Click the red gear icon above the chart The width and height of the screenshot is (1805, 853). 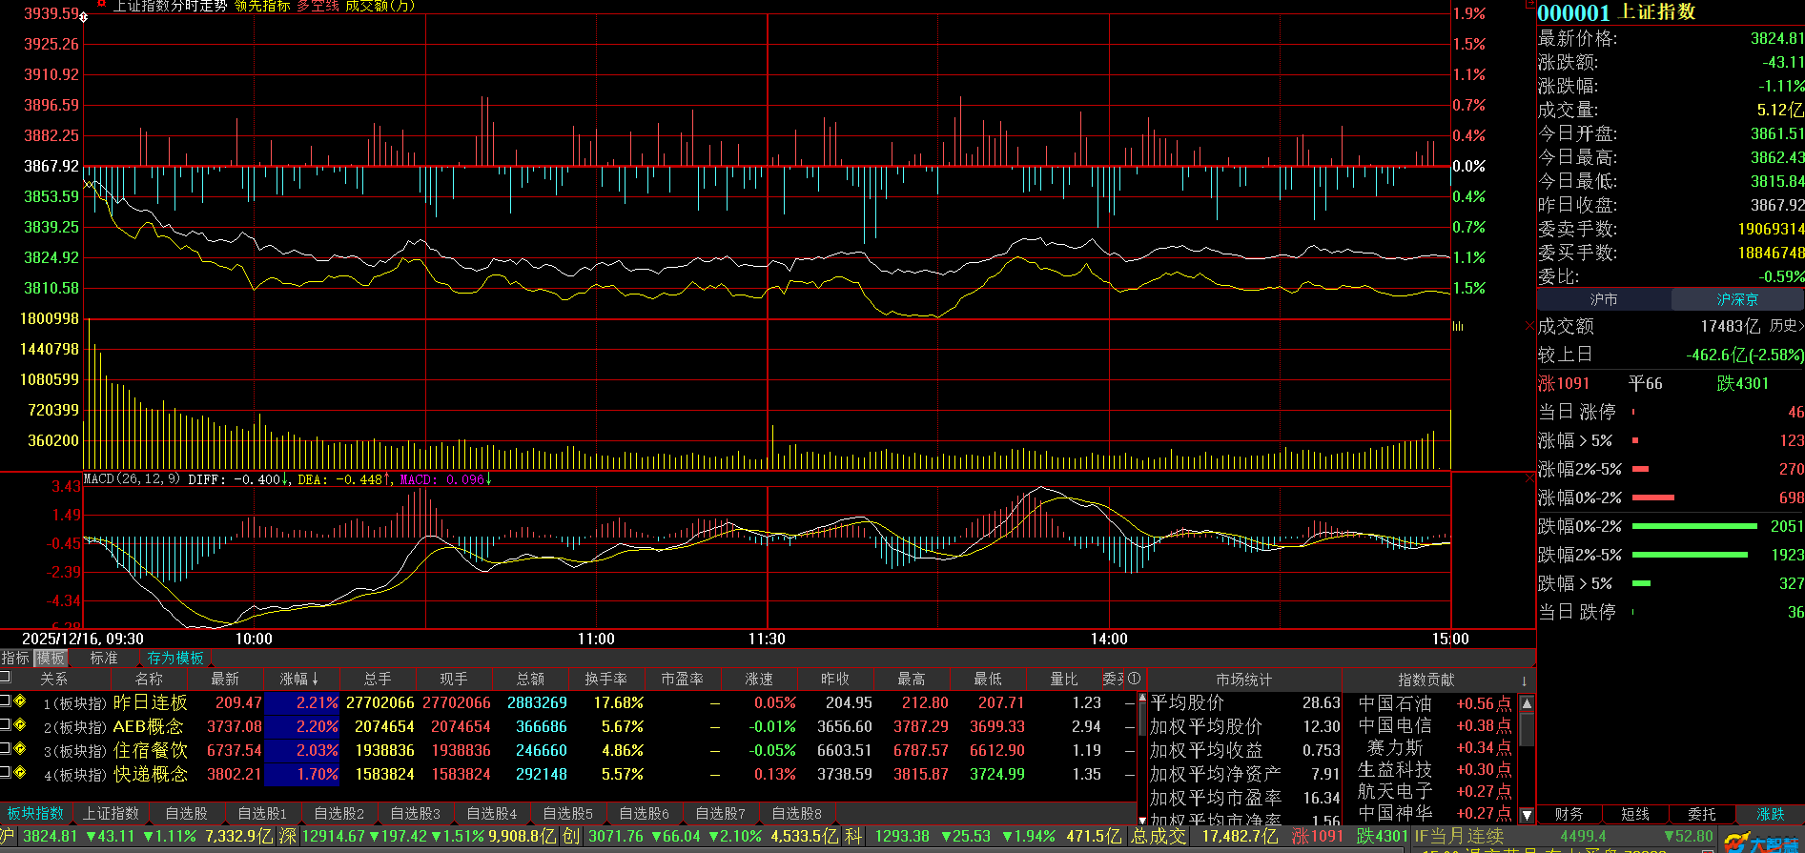(x=101, y=5)
